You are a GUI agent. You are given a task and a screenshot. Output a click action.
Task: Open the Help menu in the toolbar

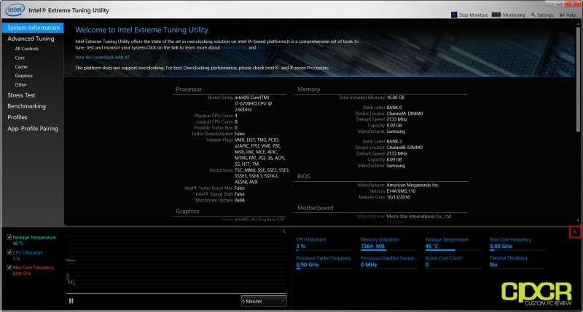pyautogui.click(x=568, y=15)
